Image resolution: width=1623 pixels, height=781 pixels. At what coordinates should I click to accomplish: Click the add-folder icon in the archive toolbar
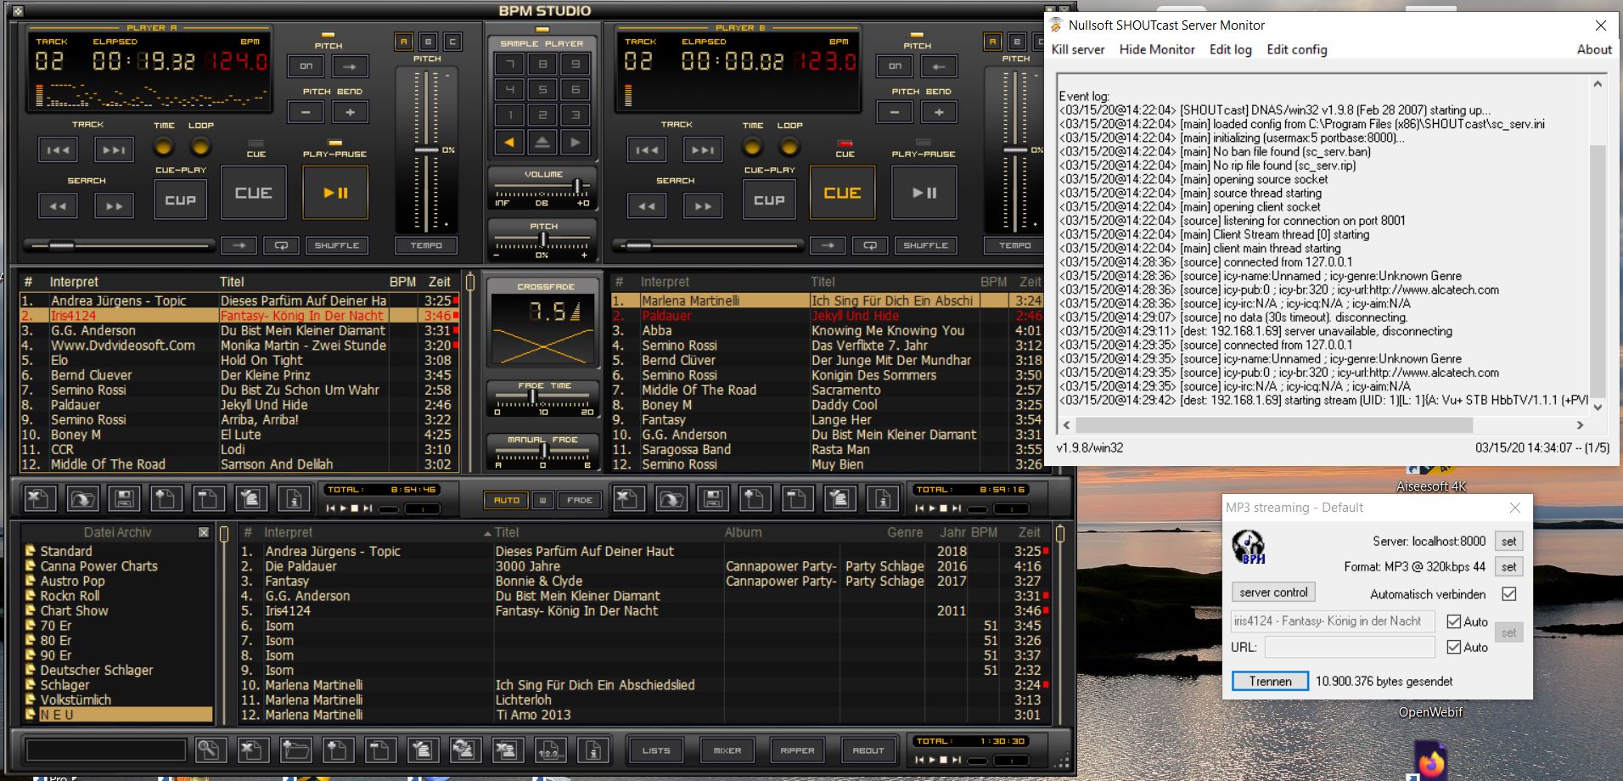pos(295,750)
